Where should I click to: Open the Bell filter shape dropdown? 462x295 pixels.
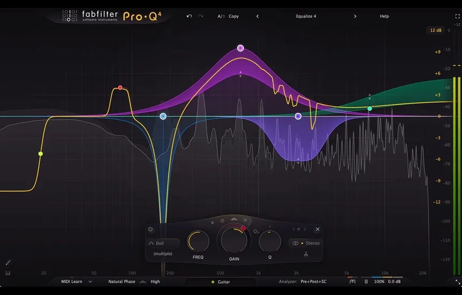click(x=163, y=243)
